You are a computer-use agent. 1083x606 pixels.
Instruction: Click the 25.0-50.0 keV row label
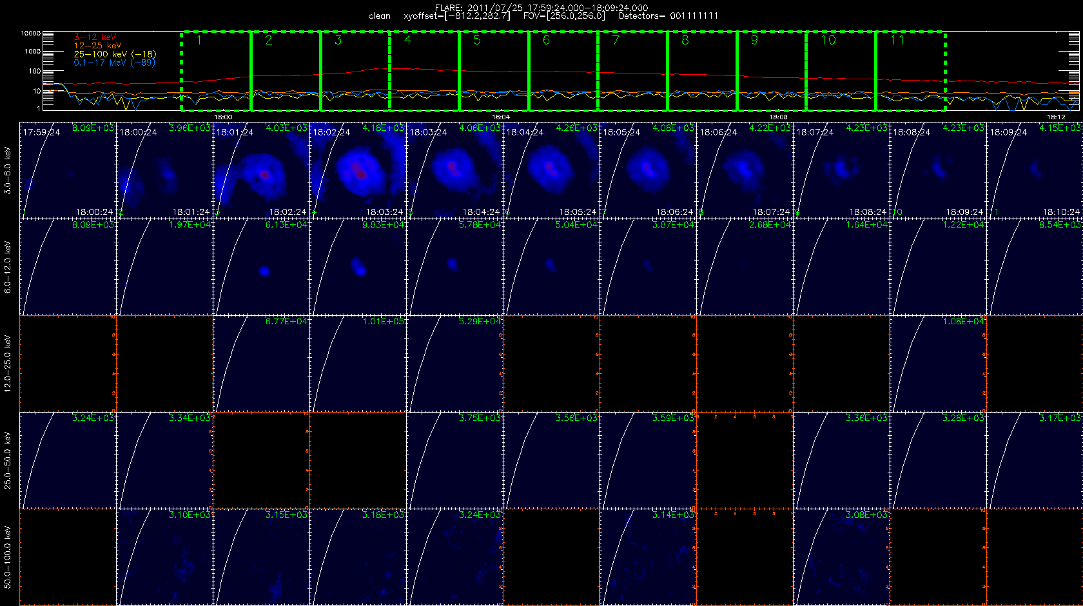[8, 460]
